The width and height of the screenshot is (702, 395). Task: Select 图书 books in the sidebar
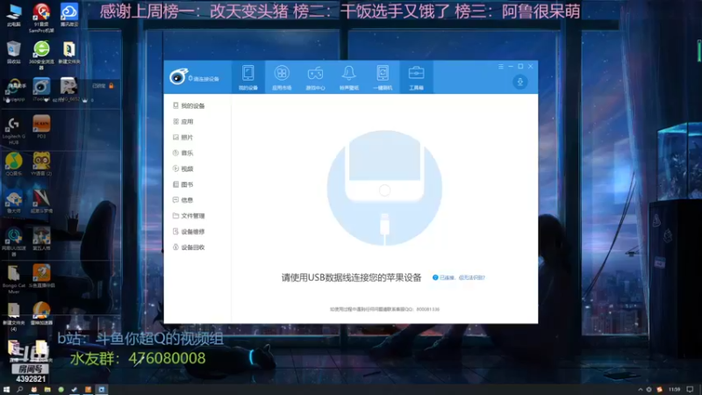click(x=183, y=184)
